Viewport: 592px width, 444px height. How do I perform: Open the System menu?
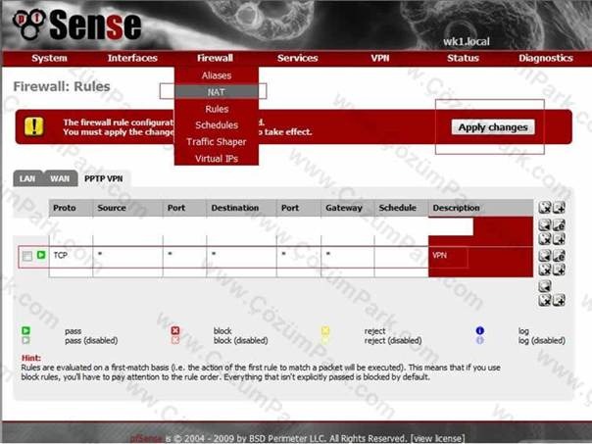point(49,58)
